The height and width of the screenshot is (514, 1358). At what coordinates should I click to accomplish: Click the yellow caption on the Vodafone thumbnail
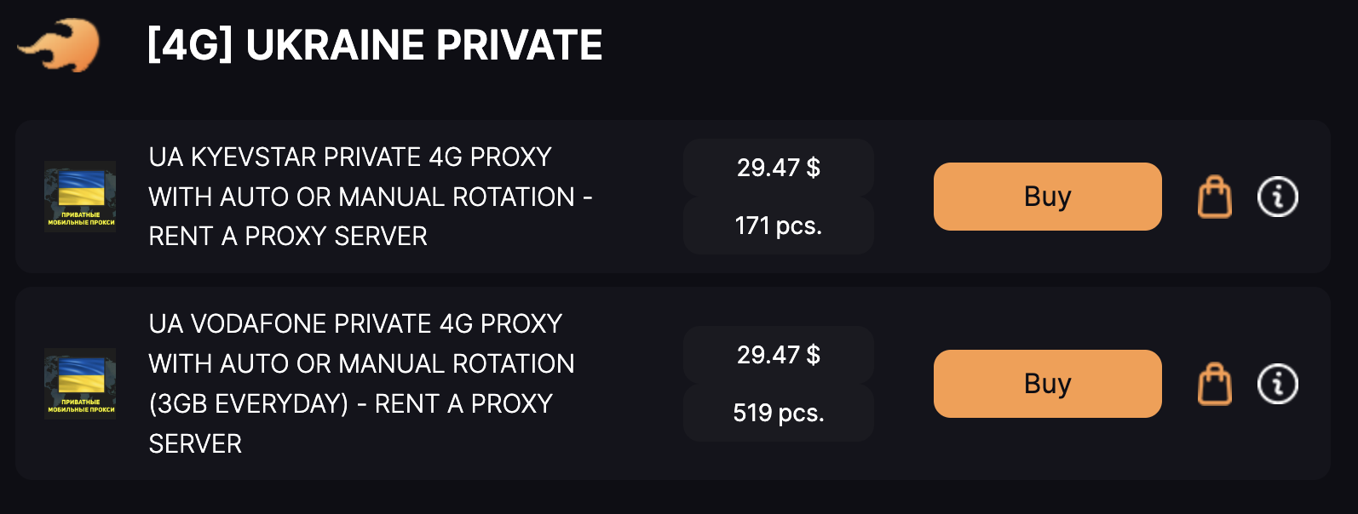pyautogui.click(x=81, y=406)
